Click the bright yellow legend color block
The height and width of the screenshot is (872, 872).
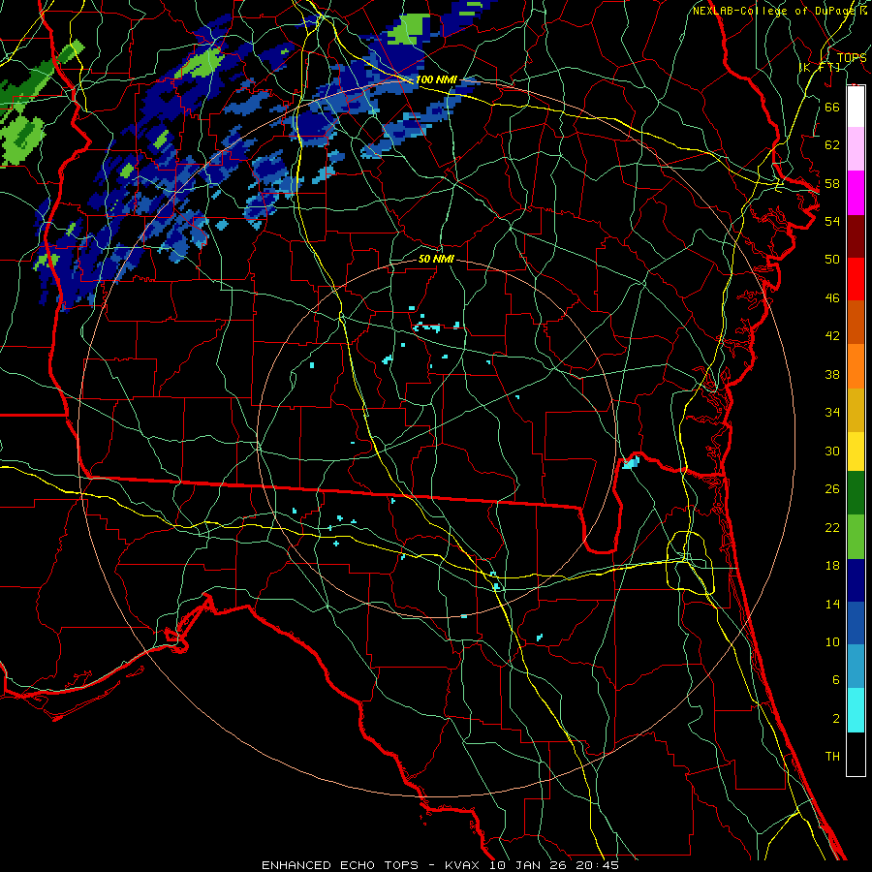tap(856, 451)
